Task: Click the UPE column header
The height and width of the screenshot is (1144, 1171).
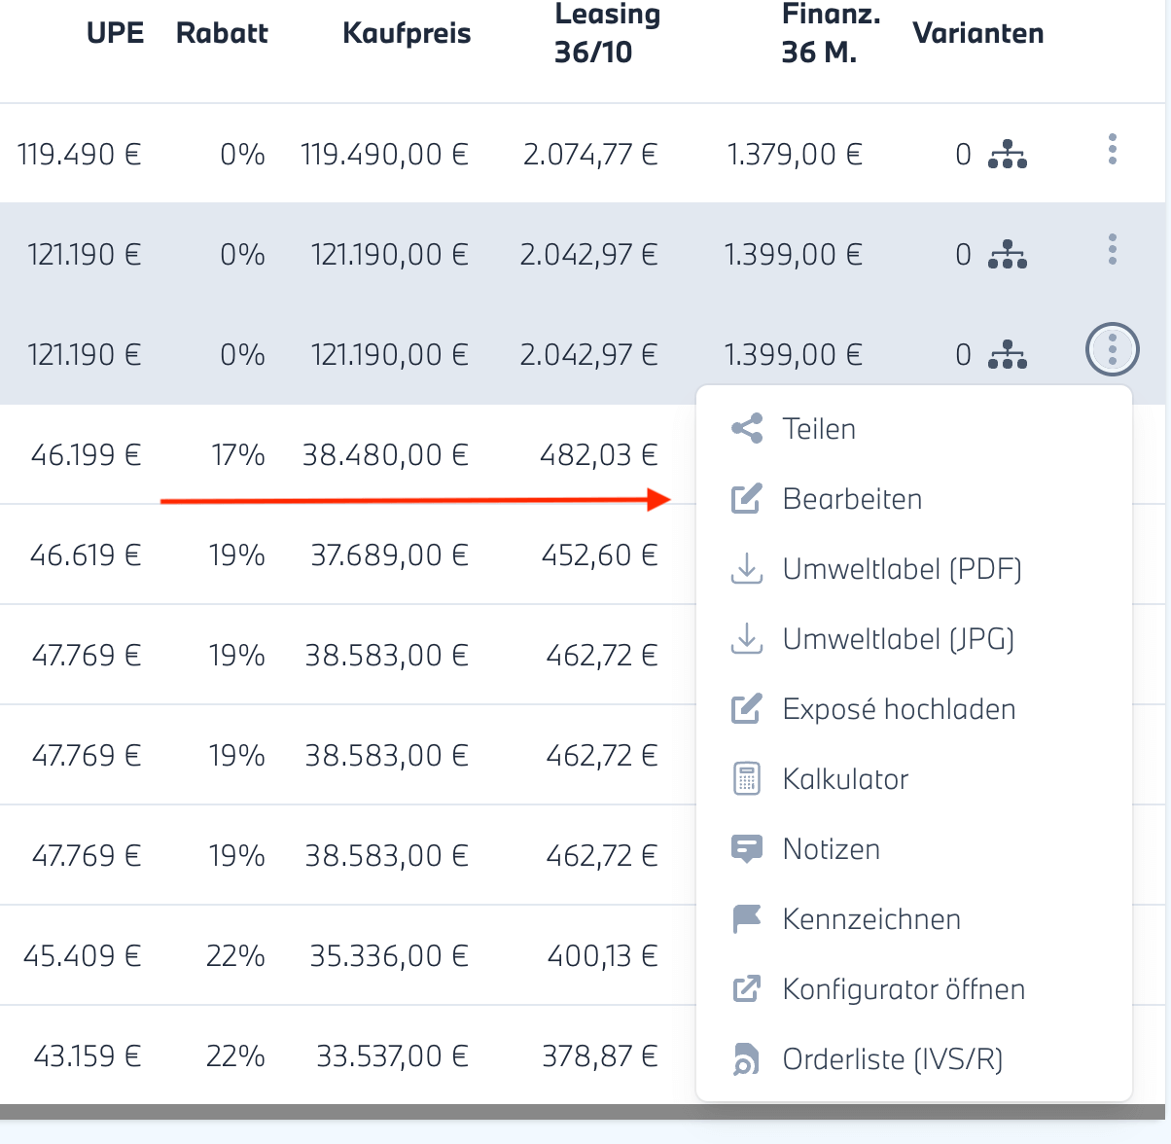Action: pos(115,33)
